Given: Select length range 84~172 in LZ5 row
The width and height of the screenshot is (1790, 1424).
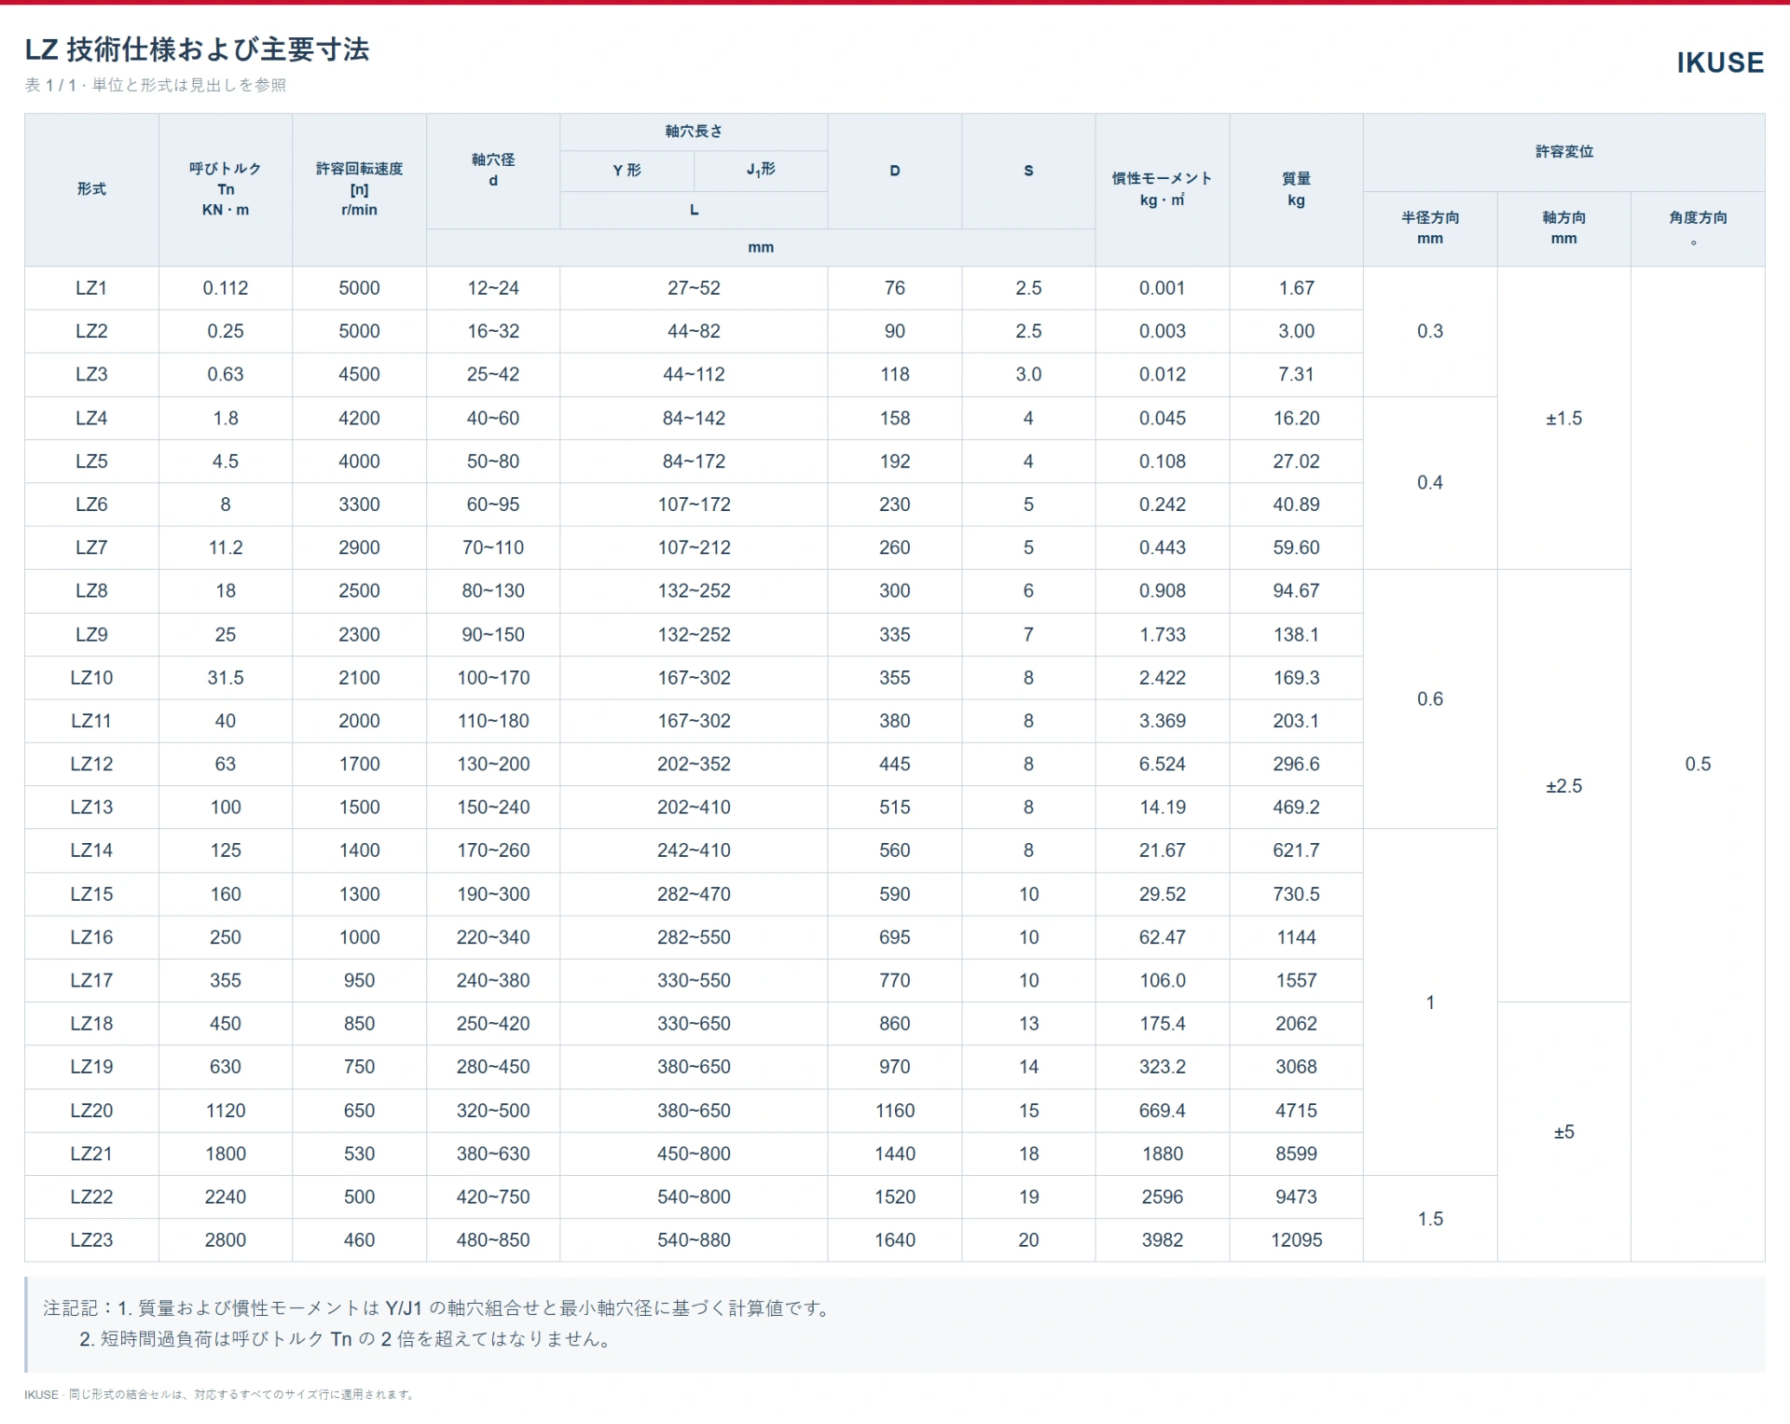Looking at the screenshot, I should (694, 461).
